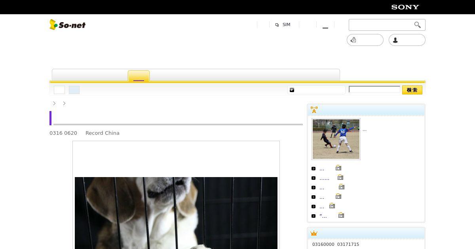
Task: Open the fifth arrow bullet news item
Action: tap(322, 207)
